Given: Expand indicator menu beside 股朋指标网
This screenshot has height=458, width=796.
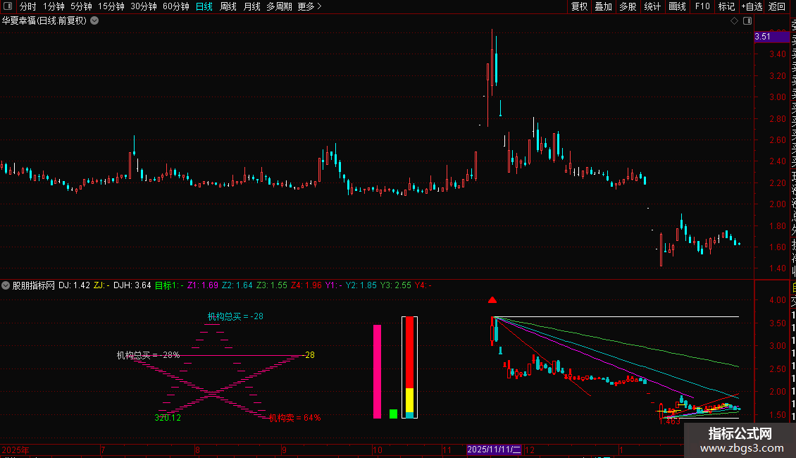Looking at the screenshot, I should [6, 285].
